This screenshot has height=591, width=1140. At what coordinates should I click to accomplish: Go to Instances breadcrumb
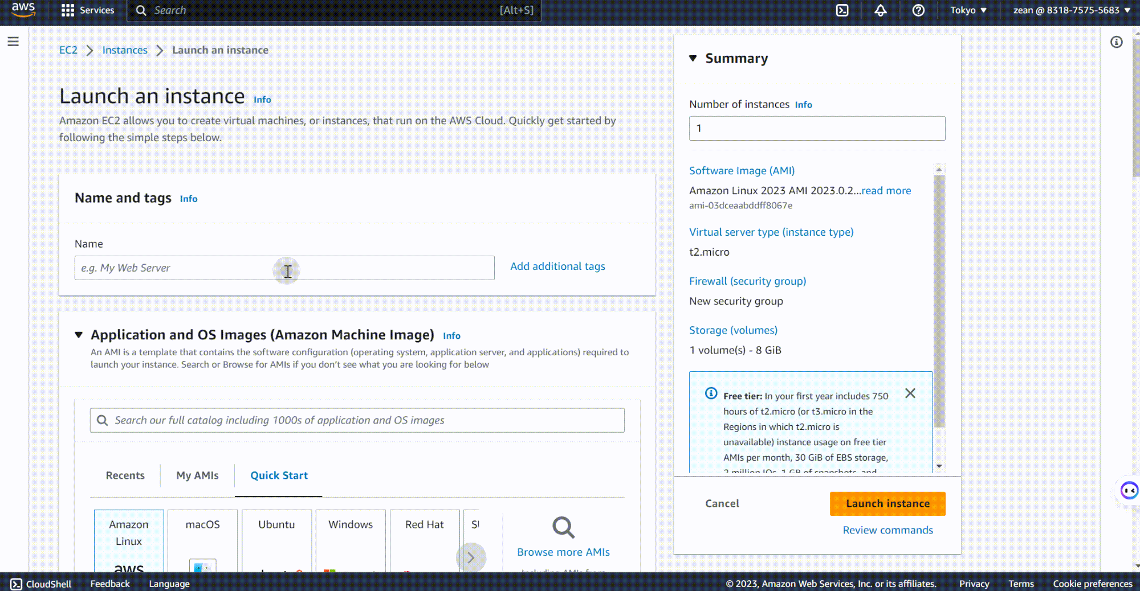pyautogui.click(x=125, y=50)
